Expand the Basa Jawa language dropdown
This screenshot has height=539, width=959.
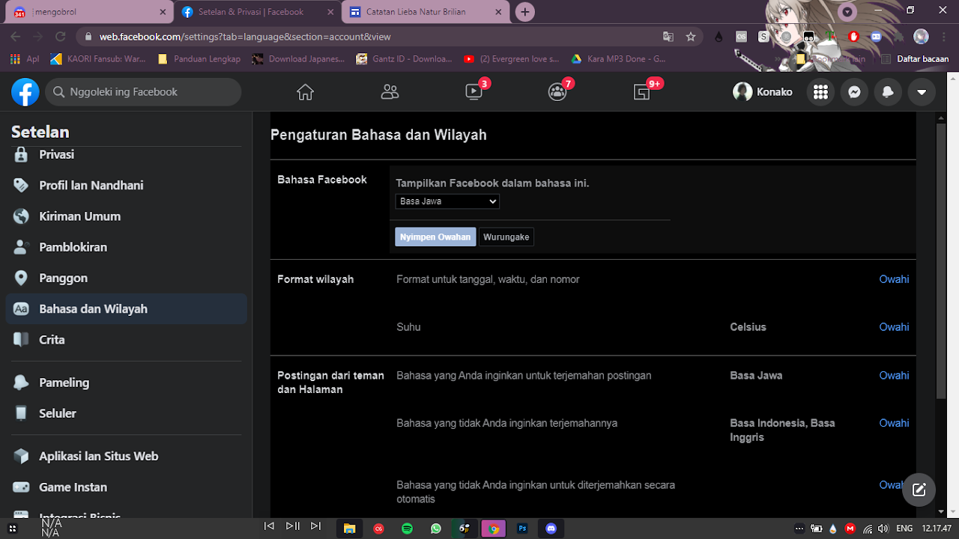[447, 201]
